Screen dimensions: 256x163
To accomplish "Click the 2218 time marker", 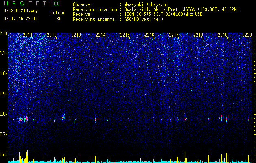I will [x=198, y=35].
